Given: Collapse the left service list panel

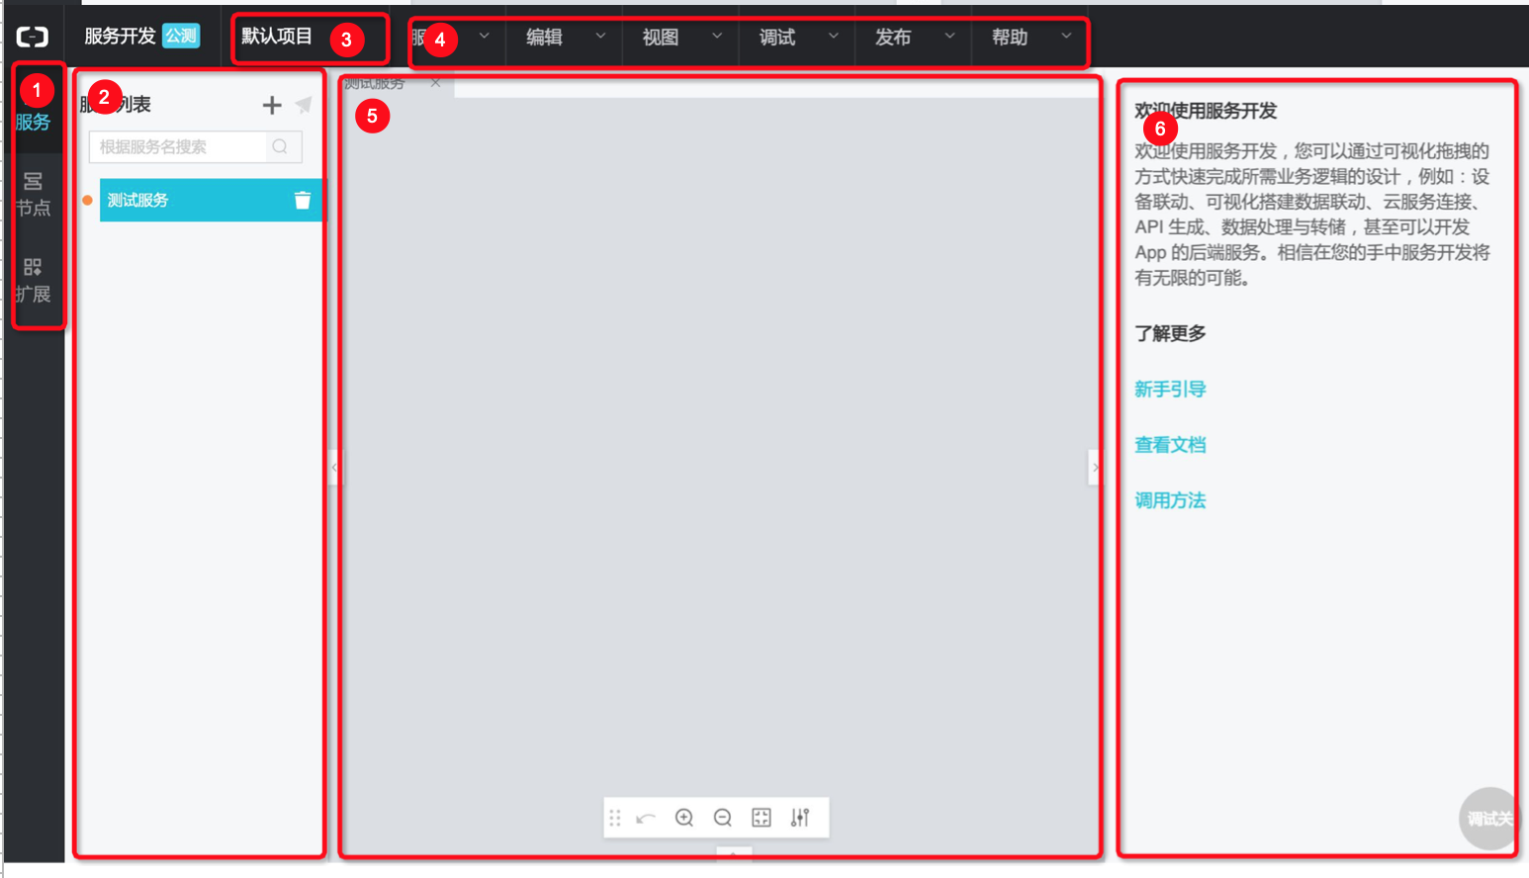Looking at the screenshot, I should 334,467.
